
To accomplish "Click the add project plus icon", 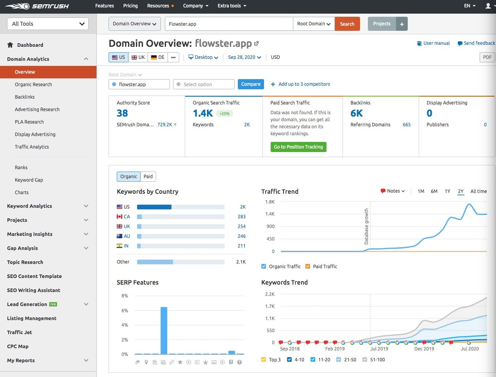I will [x=401, y=24].
